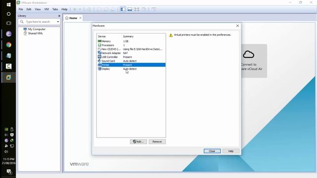The width and height of the screenshot is (317, 178).
Task: Open the Help menu
Action: click(64, 9)
